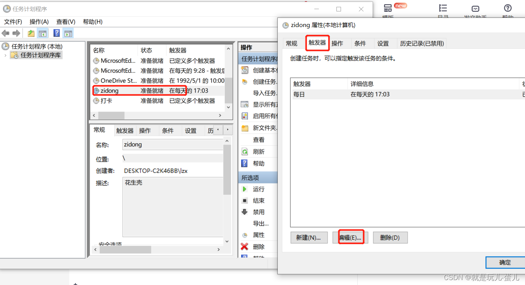The height and width of the screenshot is (285, 525).
Task: Click 导入任务 in the actions pane
Action: click(x=265, y=93)
